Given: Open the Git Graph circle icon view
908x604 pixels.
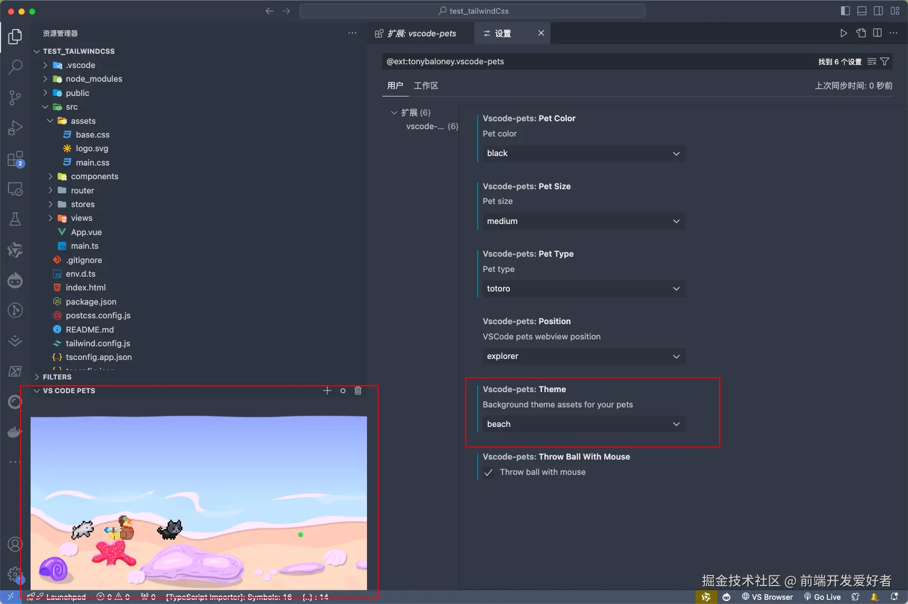Looking at the screenshot, I should pyautogui.click(x=15, y=310).
